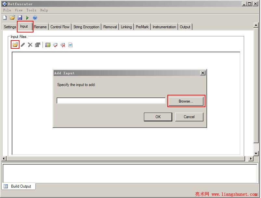Click the pencil edit icon for input files
The image size is (261, 198).
click(23, 45)
